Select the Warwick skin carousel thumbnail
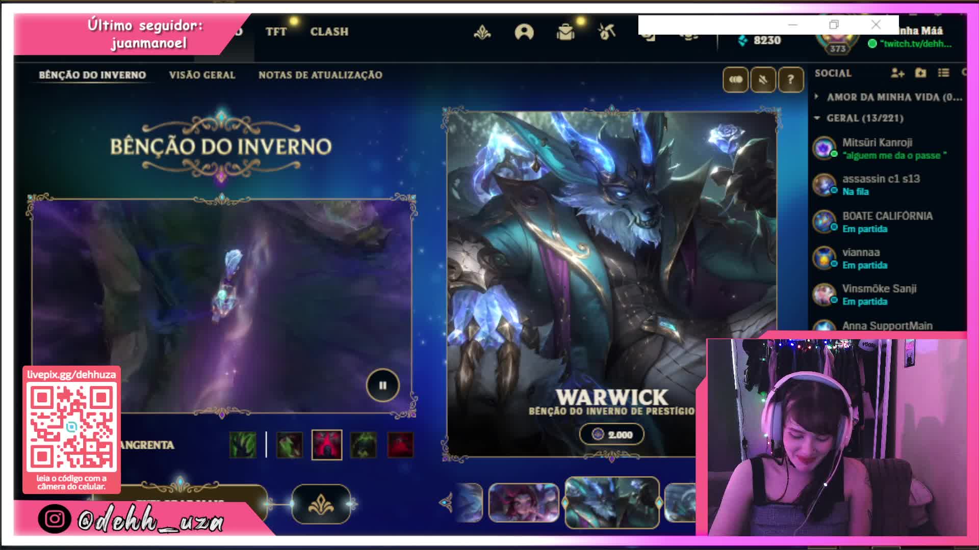The image size is (979, 550). point(612,503)
